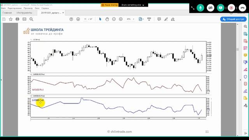Toggle screen sharing in the meeting bar
The image size is (249, 140).
(x=221, y=8)
